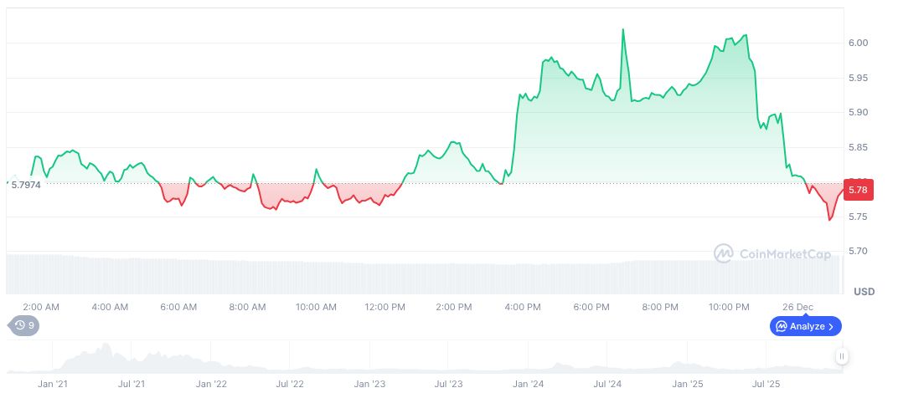Click Jan '25 on the overview timeline
This screenshot has height=393, width=898.
point(687,384)
